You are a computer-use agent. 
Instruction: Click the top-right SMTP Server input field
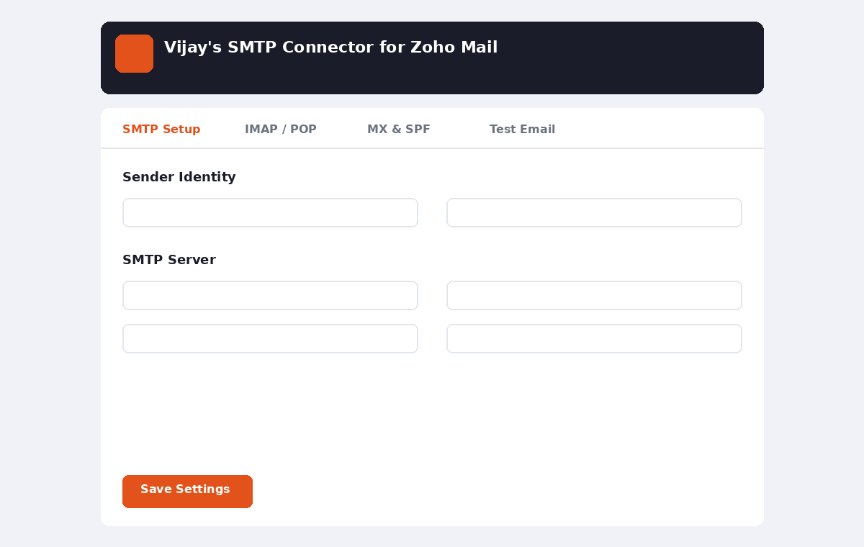coord(594,296)
